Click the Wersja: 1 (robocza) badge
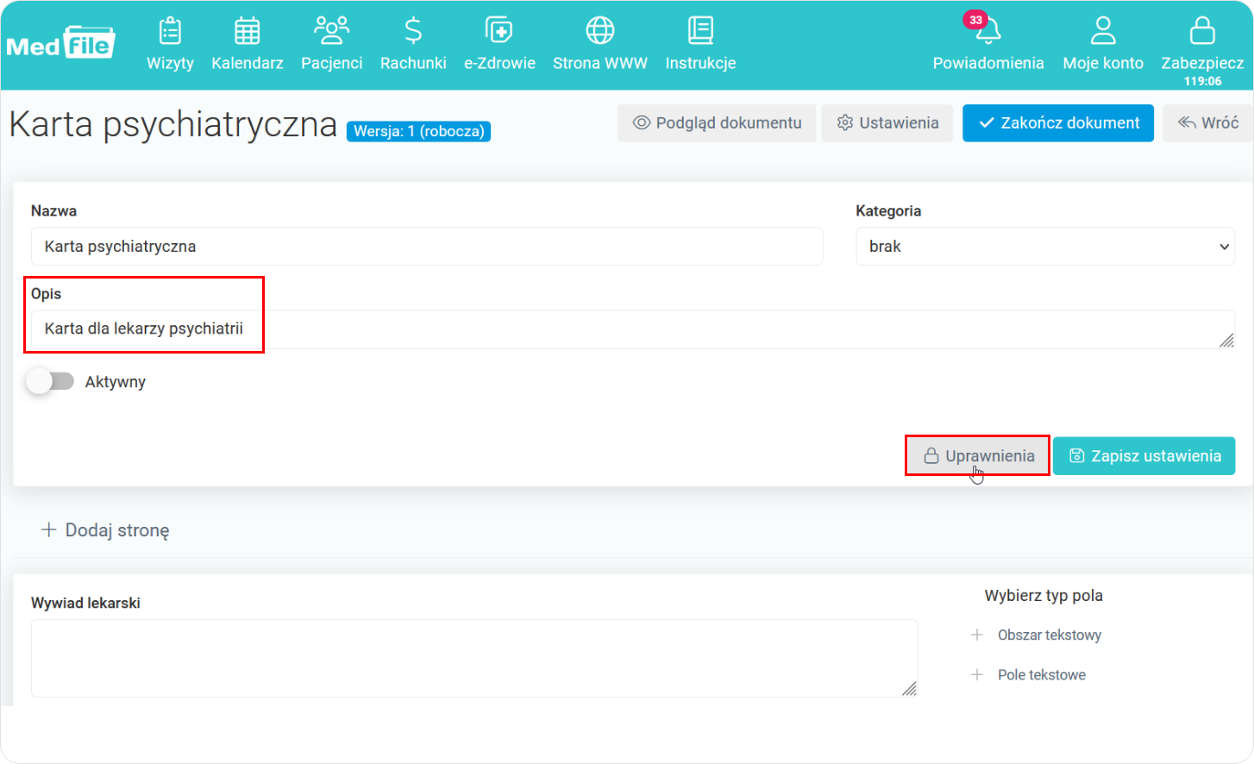Screen dimensions: 1254x764 pos(418,131)
